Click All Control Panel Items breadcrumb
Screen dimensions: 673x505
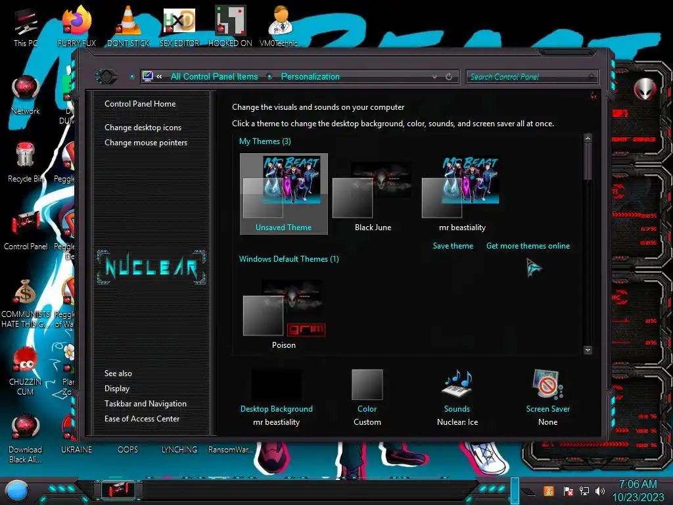coord(214,76)
